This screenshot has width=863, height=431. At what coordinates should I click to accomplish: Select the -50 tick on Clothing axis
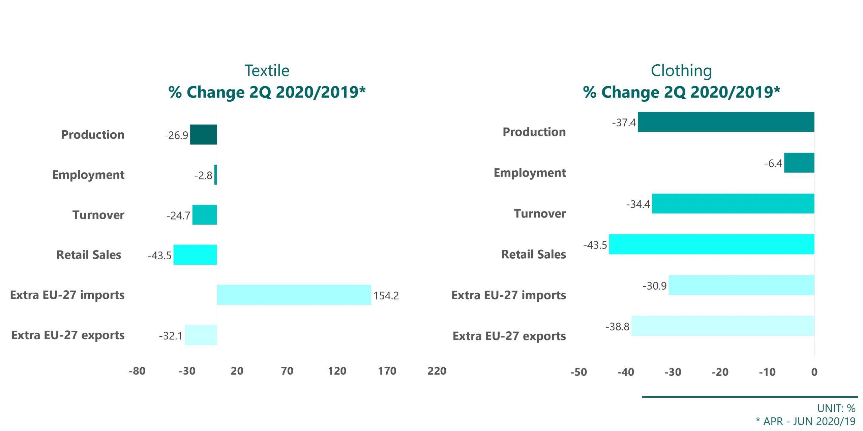coord(578,372)
